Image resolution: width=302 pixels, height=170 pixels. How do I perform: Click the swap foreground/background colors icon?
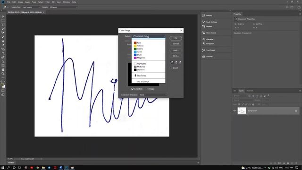click(x=4, y=82)
